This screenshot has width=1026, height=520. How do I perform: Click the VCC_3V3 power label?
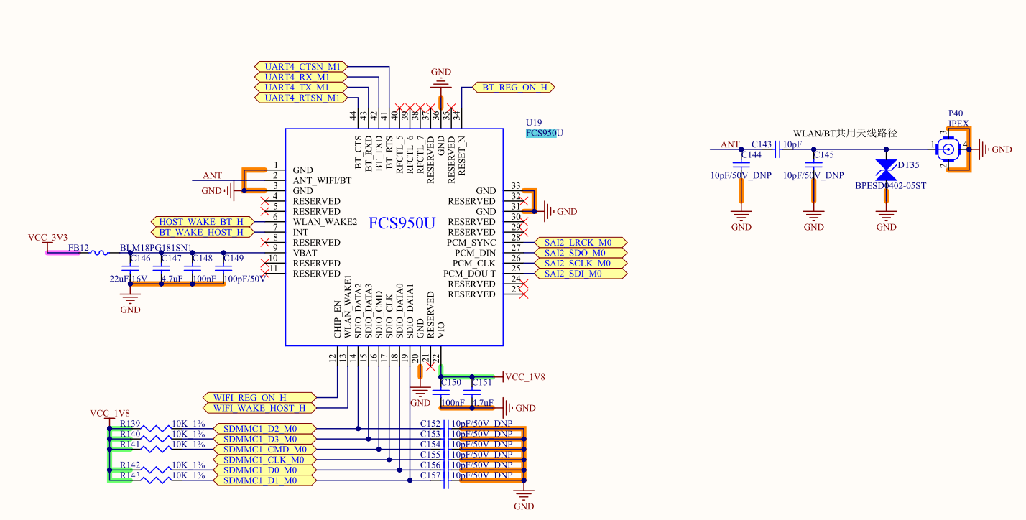pos(48,238)
